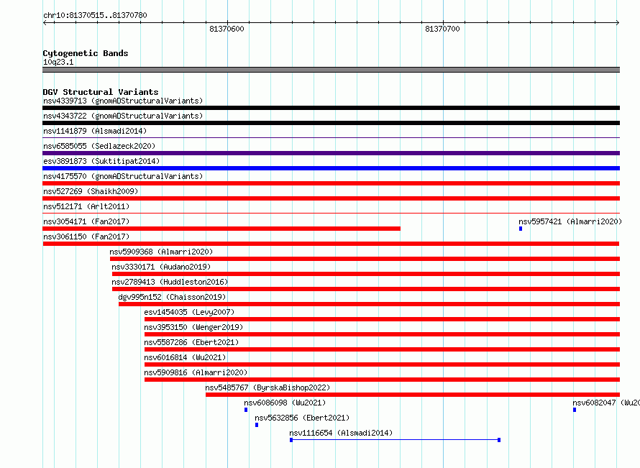This screenshot has height=468, width=640.
Task: Click the red bar for nsv3061150
Action: 331,244
